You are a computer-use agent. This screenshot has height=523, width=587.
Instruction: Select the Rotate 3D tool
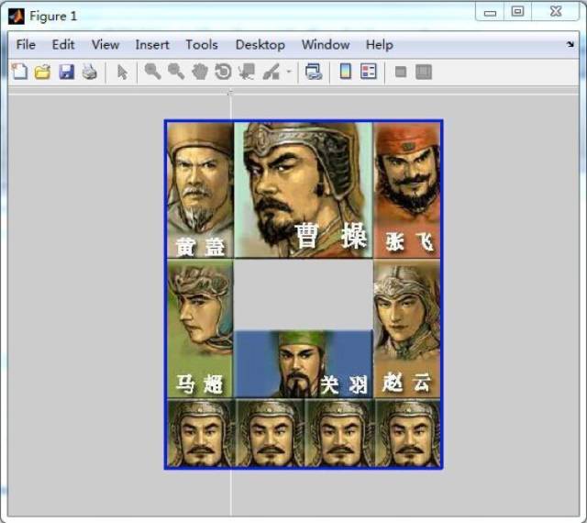pos(223,72)
